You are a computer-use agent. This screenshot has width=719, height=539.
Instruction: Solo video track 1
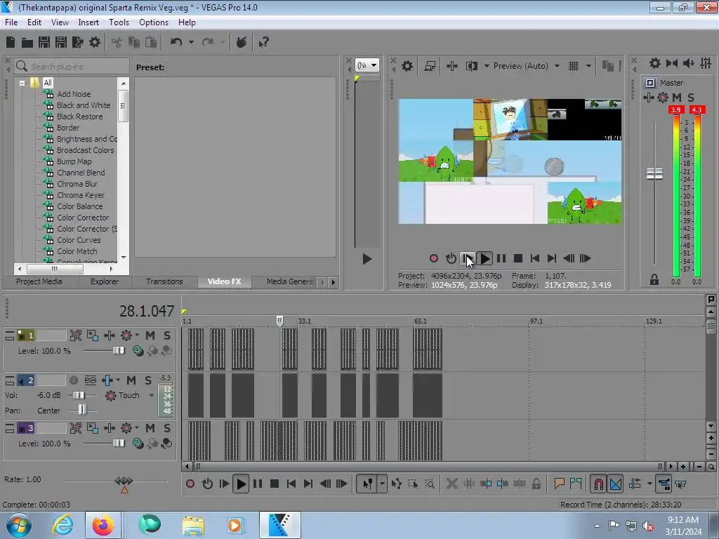167,335
